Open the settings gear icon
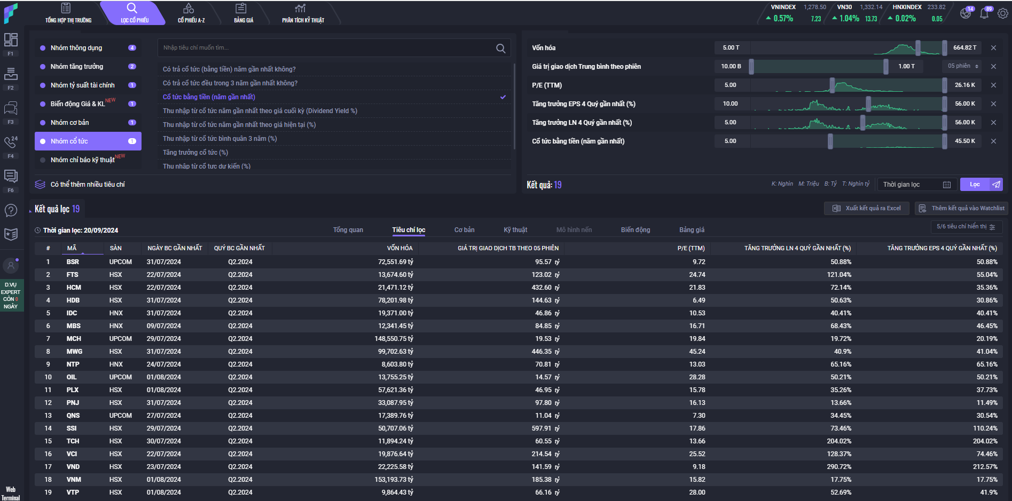Screen dimensions: 1012x501 1003,13
